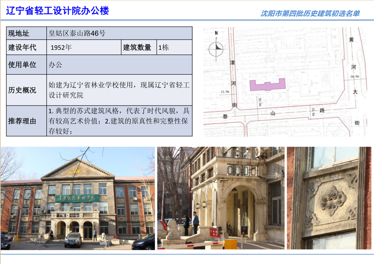The image size is (374, 264).
Task: Select the 历史概况 label cell
Action: 26,90
